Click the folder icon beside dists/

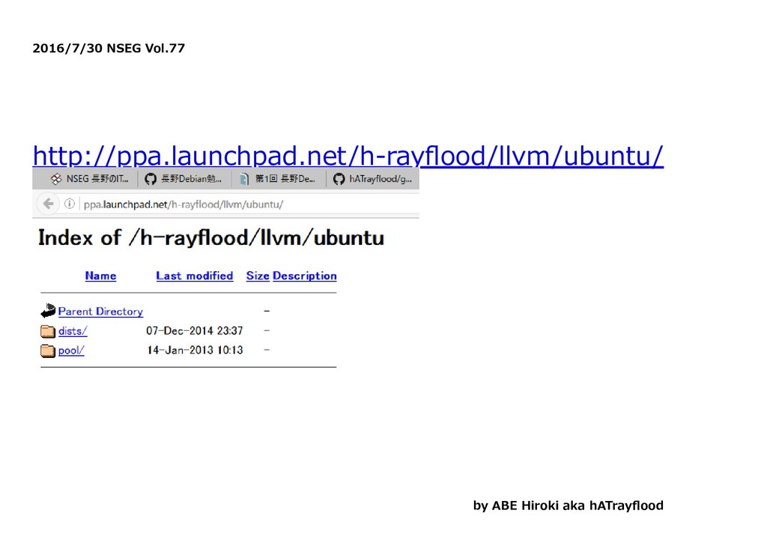coord(48,331)
